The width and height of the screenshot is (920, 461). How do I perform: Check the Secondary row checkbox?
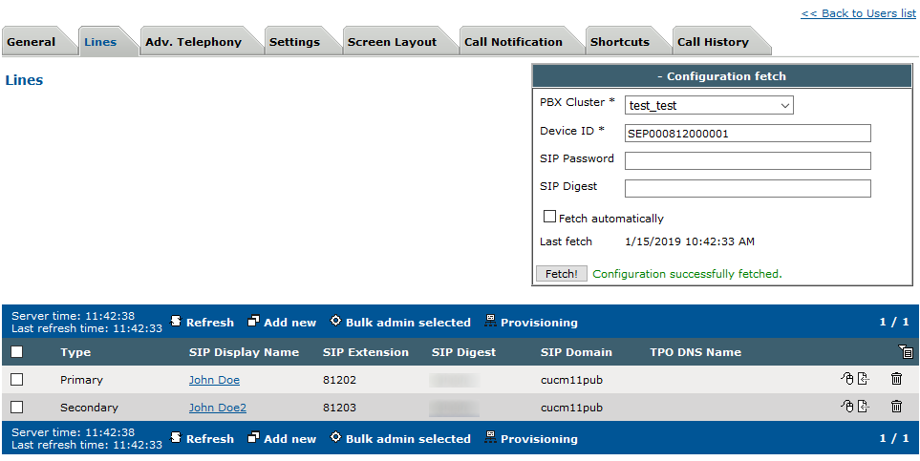pos(17,407)
